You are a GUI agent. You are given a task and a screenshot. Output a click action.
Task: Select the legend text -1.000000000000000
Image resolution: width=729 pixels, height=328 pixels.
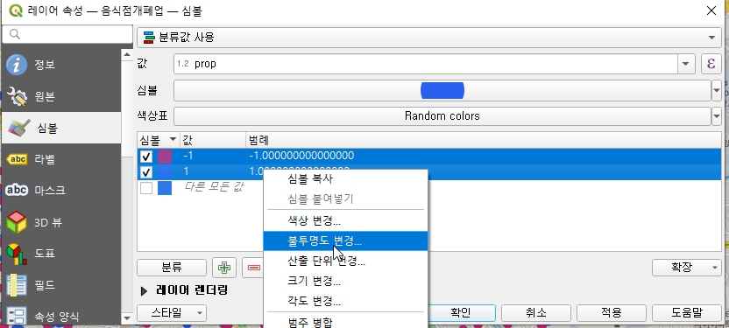pos(301,156)
